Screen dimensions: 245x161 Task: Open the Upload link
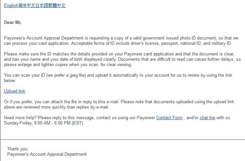click(15, 91)
